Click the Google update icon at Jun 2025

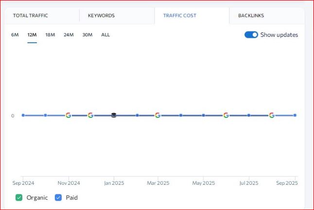[226, 115]
